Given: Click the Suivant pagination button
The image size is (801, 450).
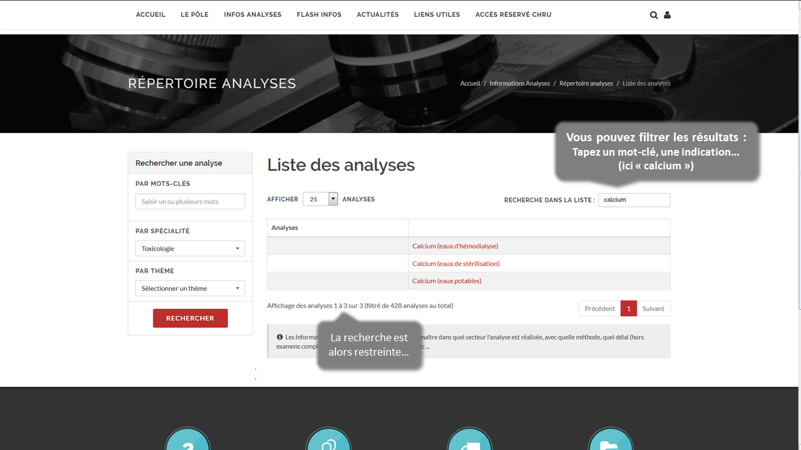Looking at the screenshot, I should pyautogui.click(x=653, y=309).
